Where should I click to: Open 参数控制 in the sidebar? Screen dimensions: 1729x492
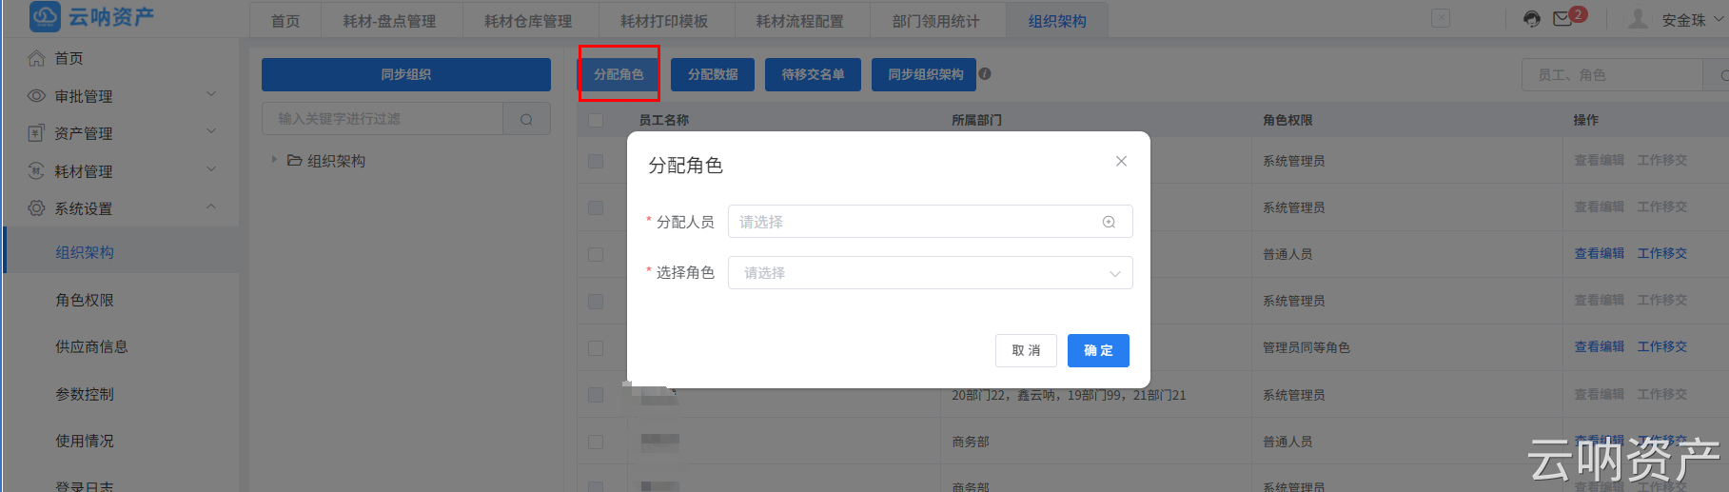coord(85,394)
